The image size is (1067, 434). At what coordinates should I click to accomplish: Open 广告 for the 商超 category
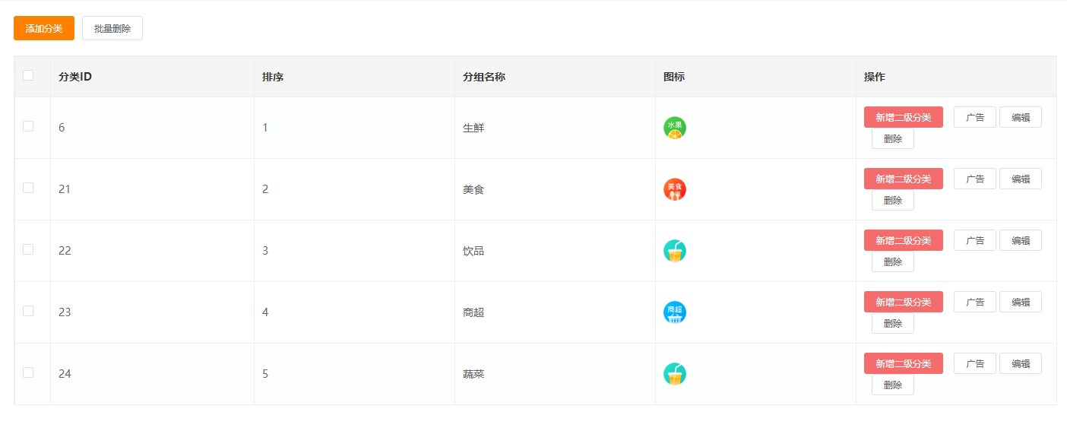tap(975, 302)
